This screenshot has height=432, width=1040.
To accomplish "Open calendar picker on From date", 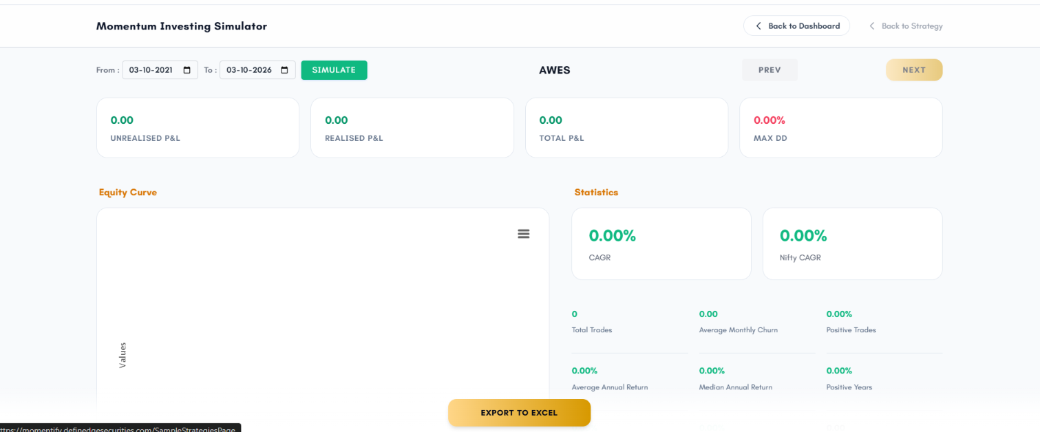I will [x=187, y=70].
